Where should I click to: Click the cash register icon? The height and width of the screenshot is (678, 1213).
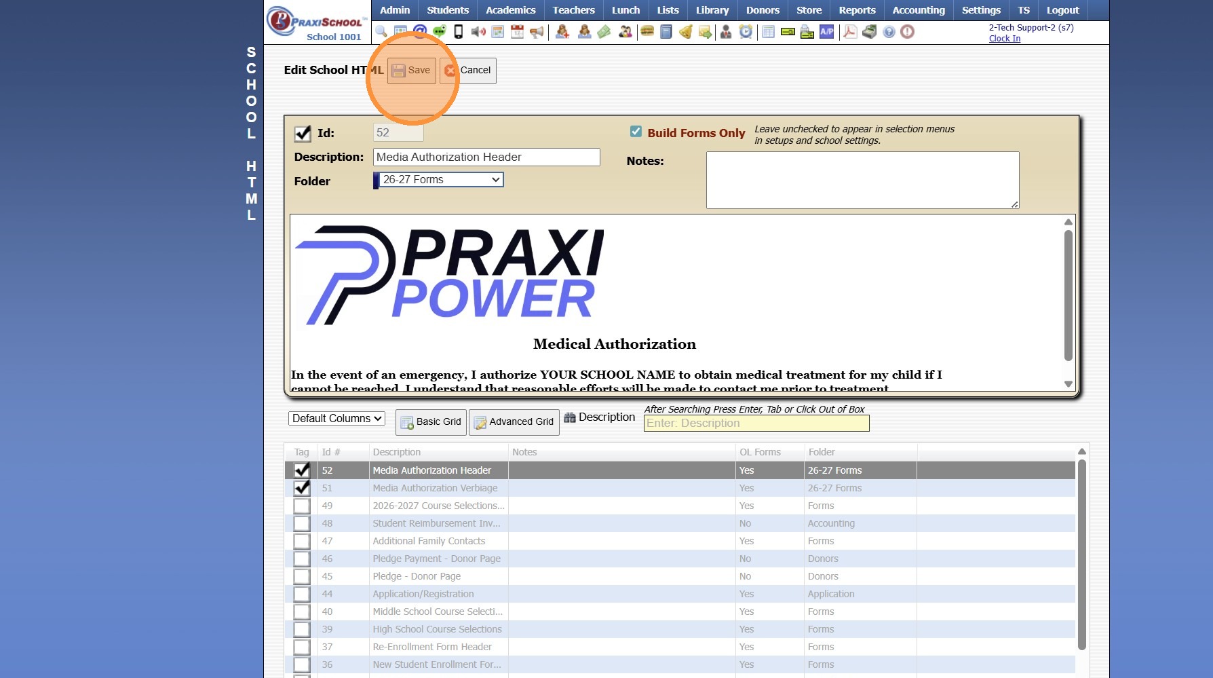coord(869,32)
